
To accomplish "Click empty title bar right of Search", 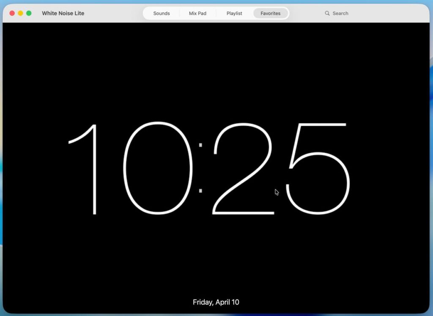I will [393, 13].
